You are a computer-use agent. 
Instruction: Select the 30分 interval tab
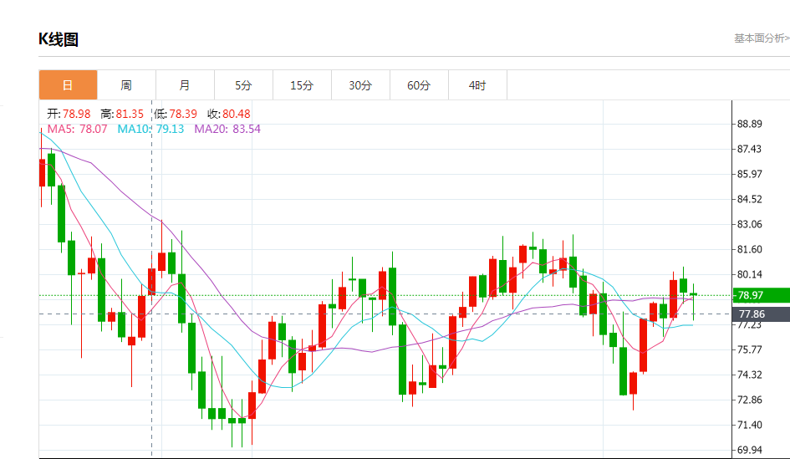(x=360, y=85)
